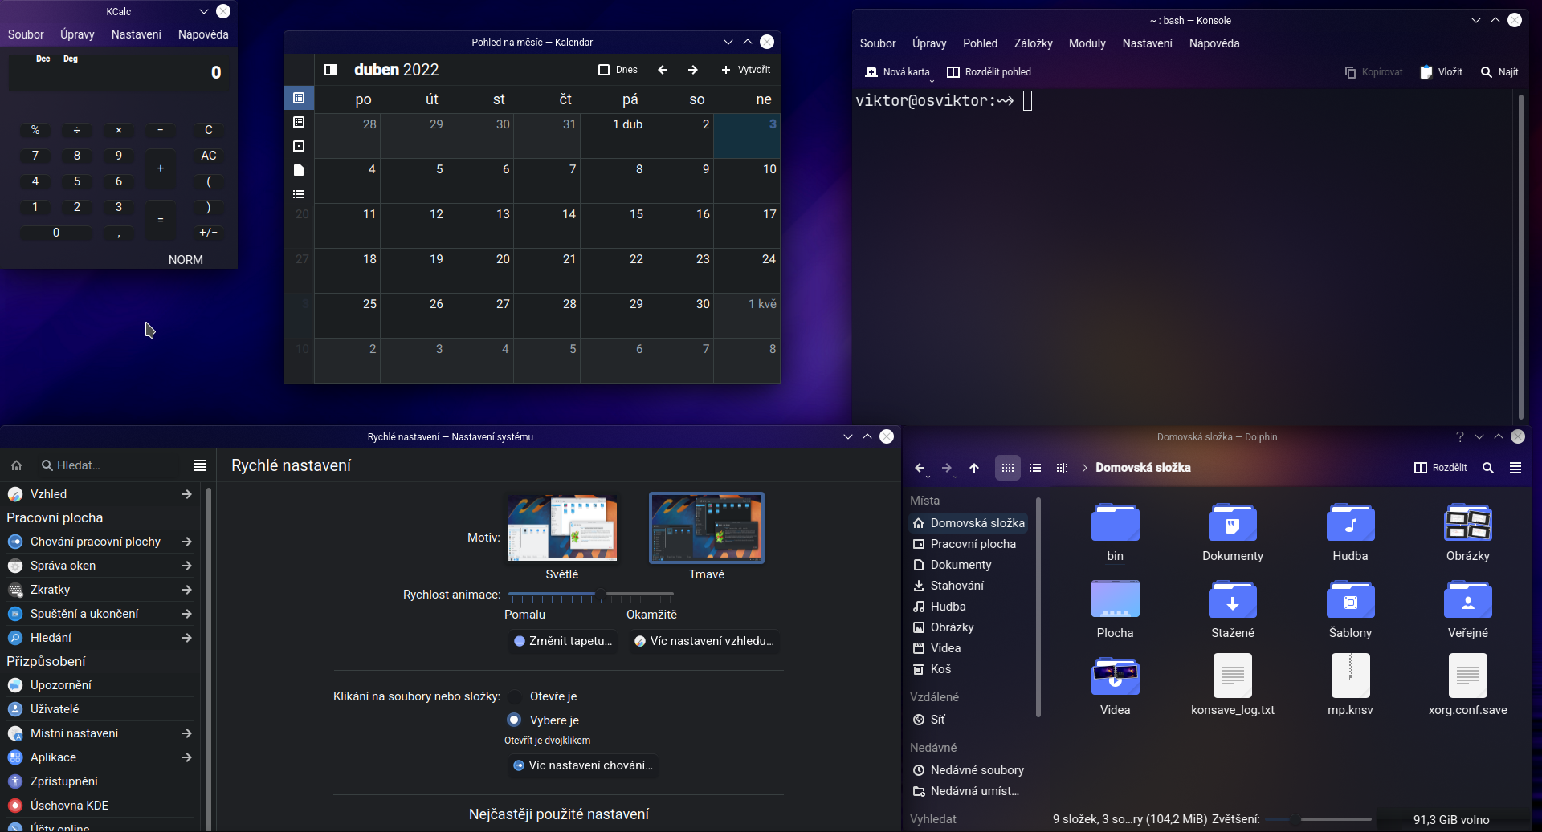
Task: Click Víc nastavení vzhledu button
Action: tap(704, 641)
